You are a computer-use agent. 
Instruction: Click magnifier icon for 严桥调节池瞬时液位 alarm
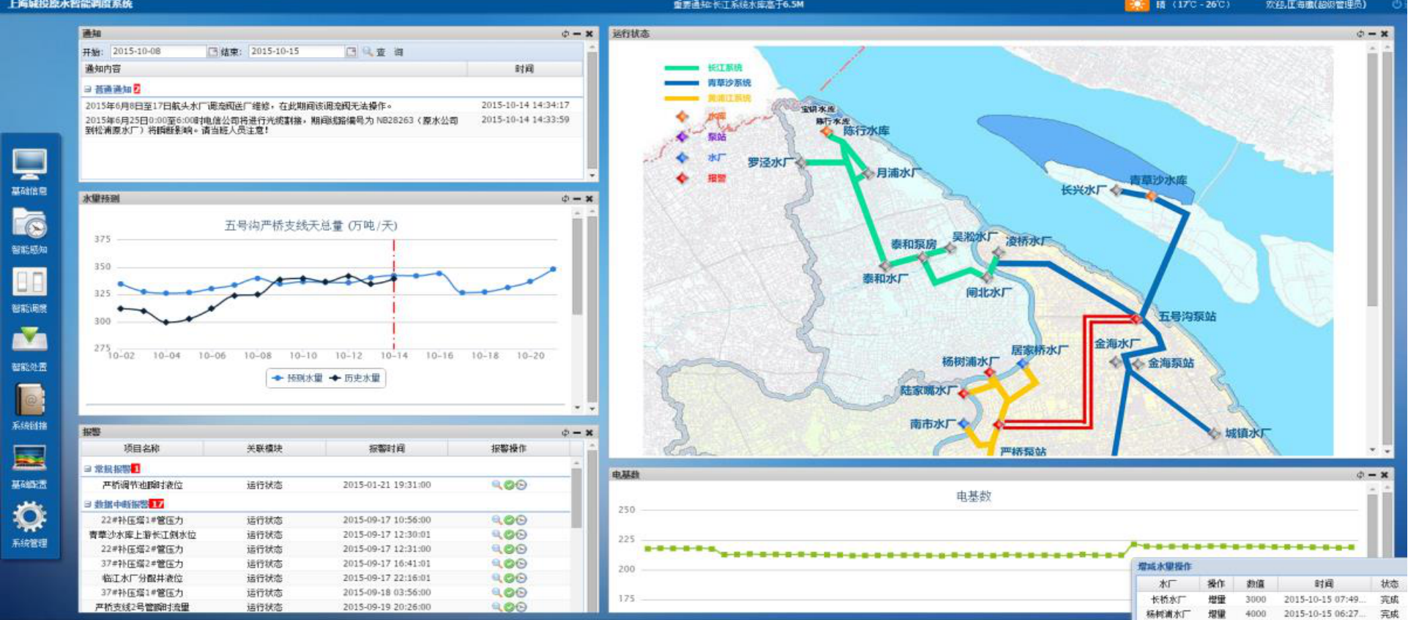pyautogui.click(x=496, y=485)
